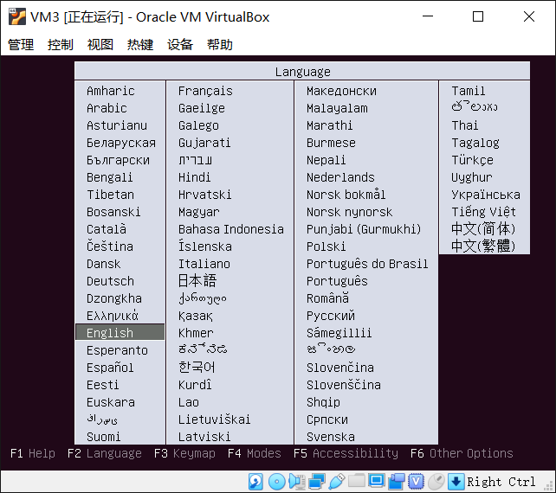Select English in language list

pos(120,333)
